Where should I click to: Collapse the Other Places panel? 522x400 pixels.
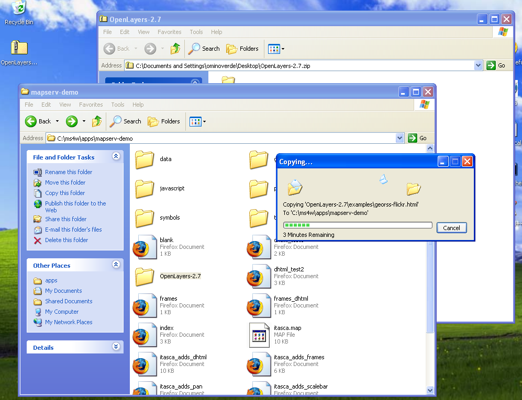(x=116, y=265)
